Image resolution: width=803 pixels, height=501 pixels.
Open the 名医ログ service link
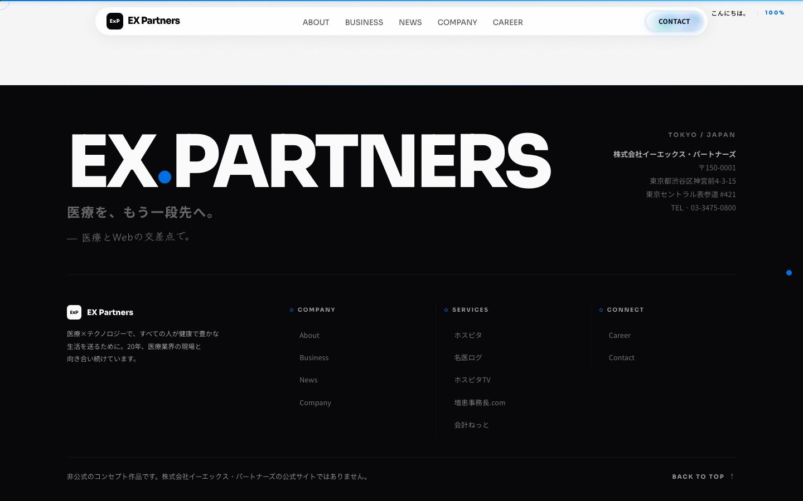(x=468, y=357)
